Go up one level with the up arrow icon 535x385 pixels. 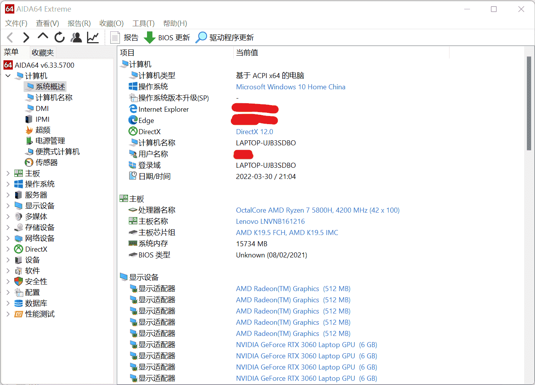(x=43, y=36)
